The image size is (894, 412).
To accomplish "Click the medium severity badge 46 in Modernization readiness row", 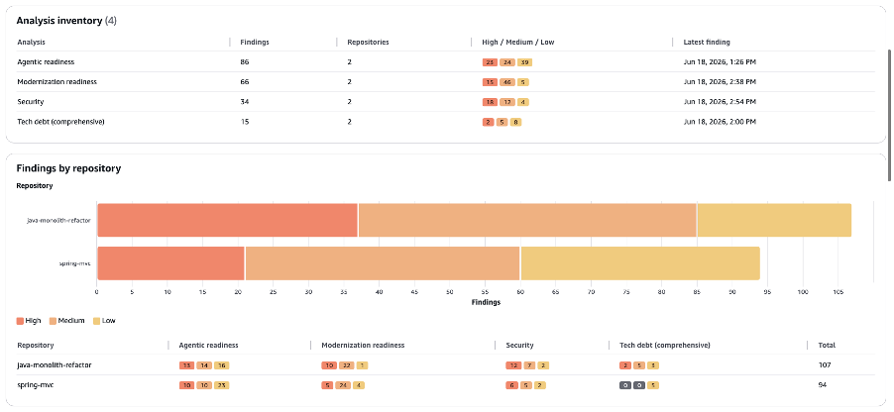I will 506,82.
